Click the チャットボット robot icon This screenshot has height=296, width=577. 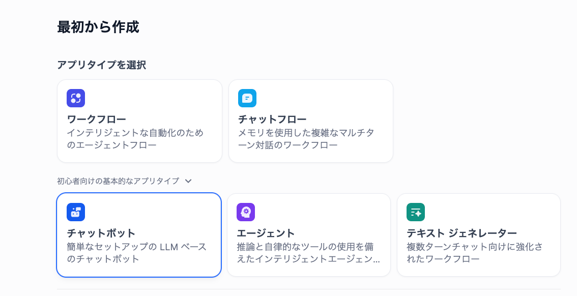pos(76,212)
